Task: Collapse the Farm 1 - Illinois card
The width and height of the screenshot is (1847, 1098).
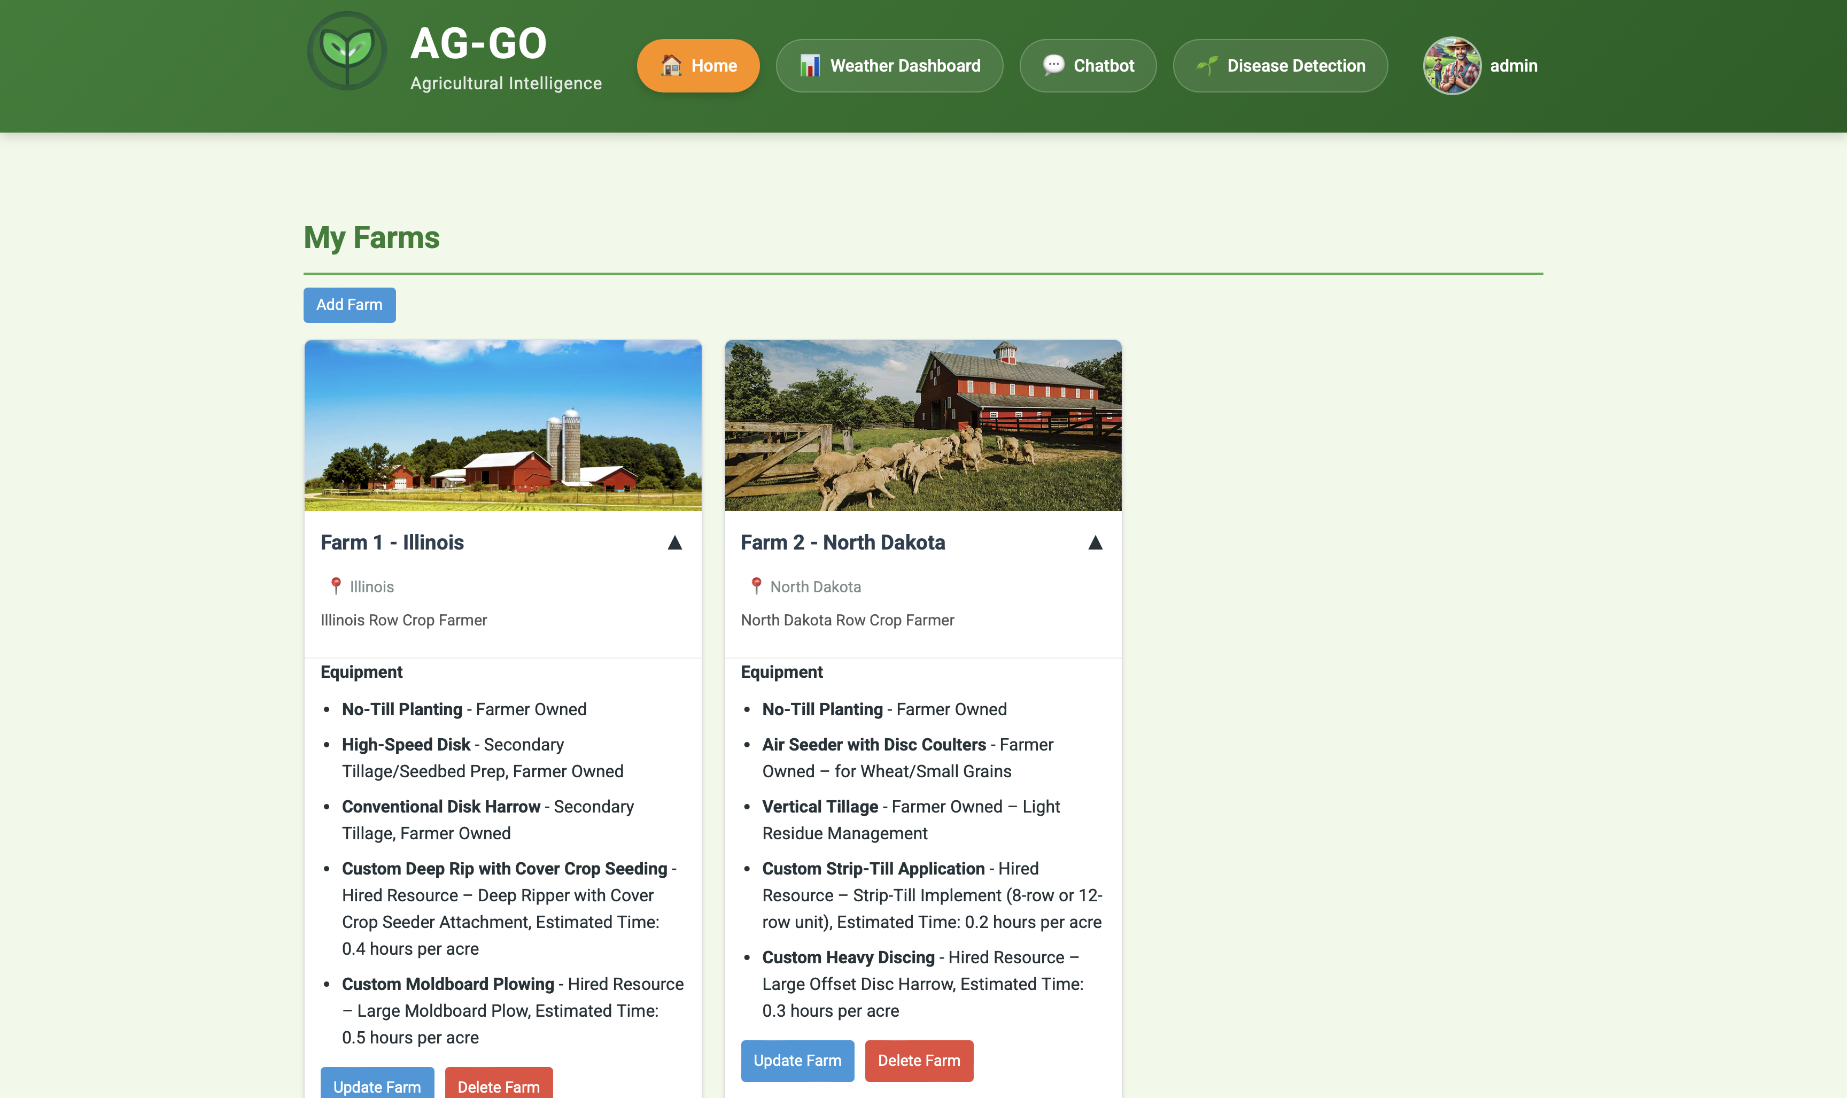Action: tap(674, 543)
